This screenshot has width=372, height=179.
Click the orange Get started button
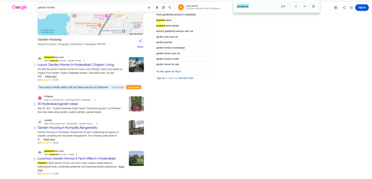[x=133, y=87]
